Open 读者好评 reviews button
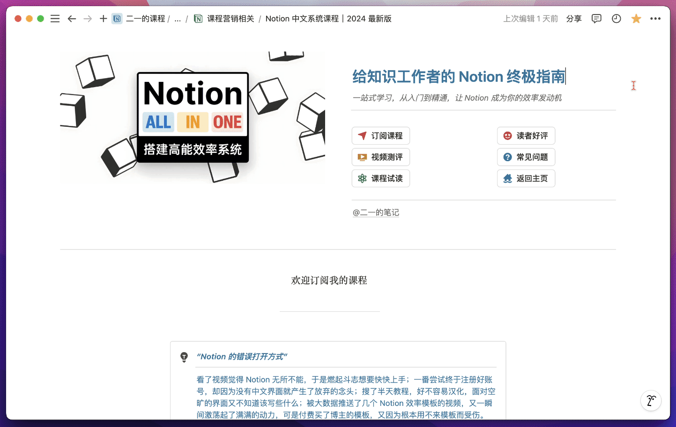 (x=526, y=136)
